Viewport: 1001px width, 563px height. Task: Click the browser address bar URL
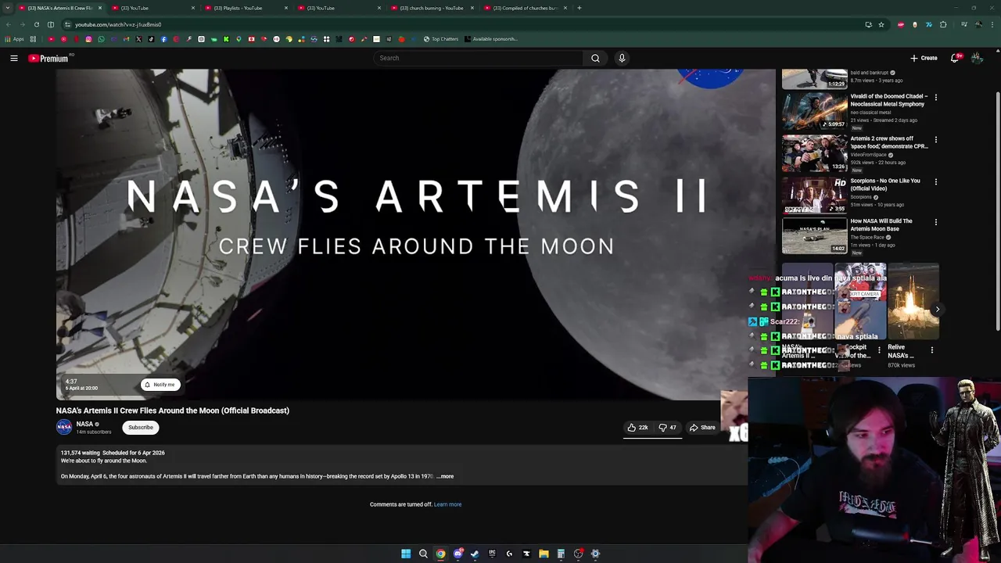117,24
